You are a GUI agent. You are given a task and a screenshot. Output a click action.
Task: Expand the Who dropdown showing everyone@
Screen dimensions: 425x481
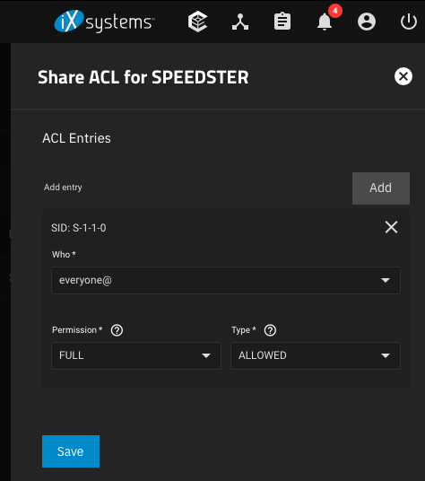point(226,280)
